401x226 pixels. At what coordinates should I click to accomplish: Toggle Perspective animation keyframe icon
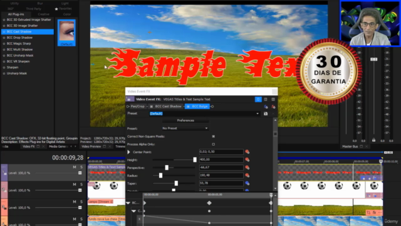247,168
